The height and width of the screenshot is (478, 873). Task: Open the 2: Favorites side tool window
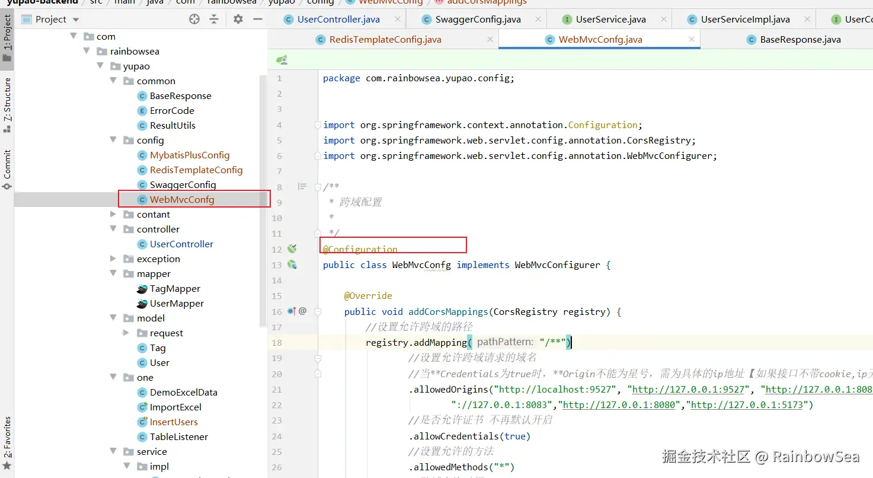coord(7,442)
